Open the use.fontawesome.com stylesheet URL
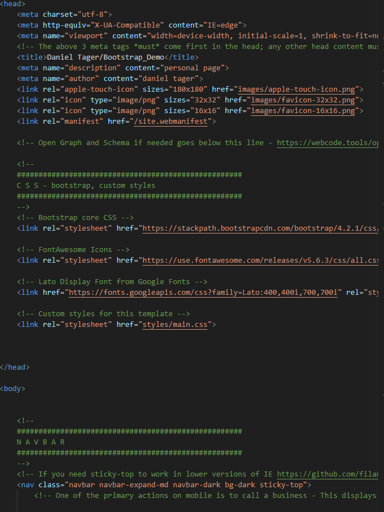The height and width of the screenshot is (512, 384). coord(260,261)
